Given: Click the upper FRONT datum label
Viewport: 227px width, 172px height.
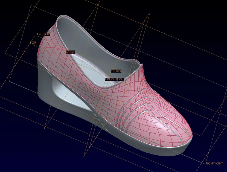Looking at the screenshot, I should (116, 71).
